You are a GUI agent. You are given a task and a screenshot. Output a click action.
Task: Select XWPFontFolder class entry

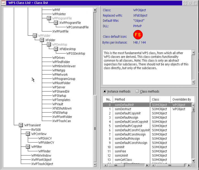(x=62, y=117)
